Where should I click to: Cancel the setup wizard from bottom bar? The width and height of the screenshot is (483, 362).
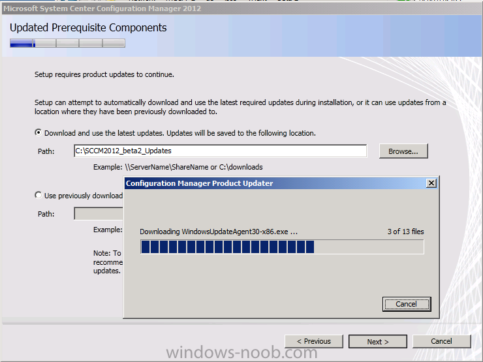pos(441,341)
